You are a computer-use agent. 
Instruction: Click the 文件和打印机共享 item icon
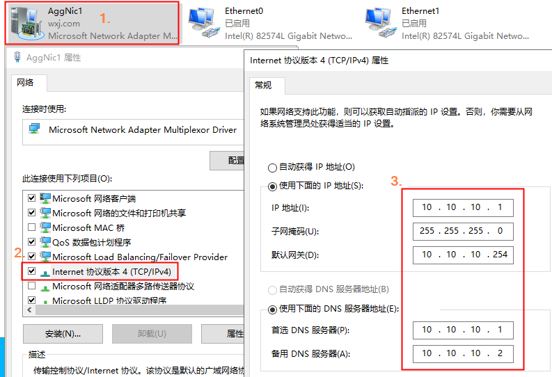click(45, 213)
